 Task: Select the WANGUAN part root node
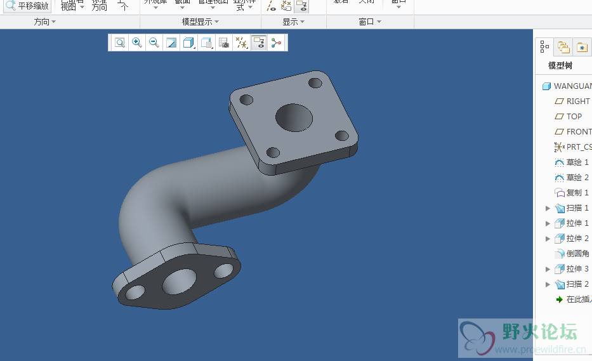[x=567, y=86]
